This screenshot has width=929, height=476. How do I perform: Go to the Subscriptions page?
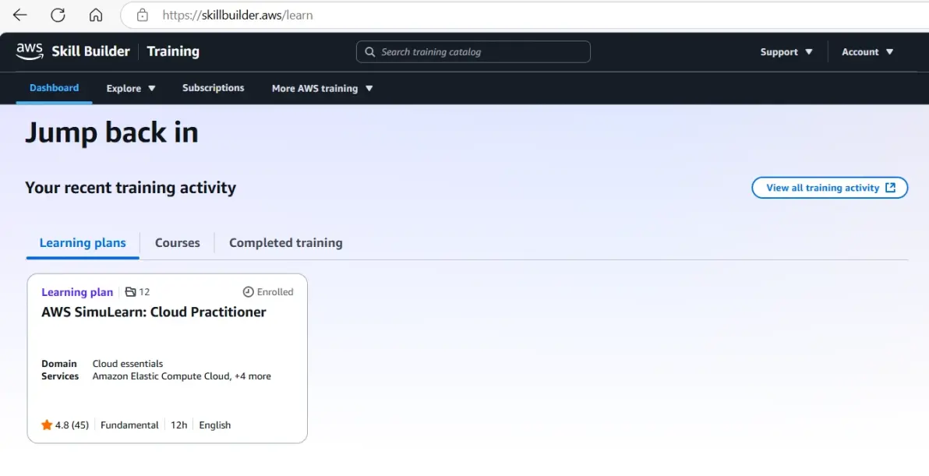(214, 87)
